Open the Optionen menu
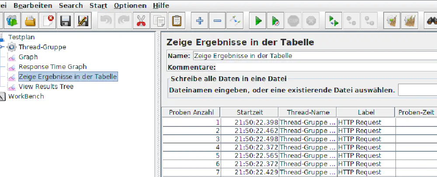437x177 pixels. [x=130, y=6]
